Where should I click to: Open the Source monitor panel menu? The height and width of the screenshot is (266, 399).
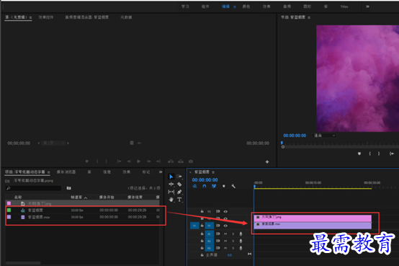pos(30,17)
